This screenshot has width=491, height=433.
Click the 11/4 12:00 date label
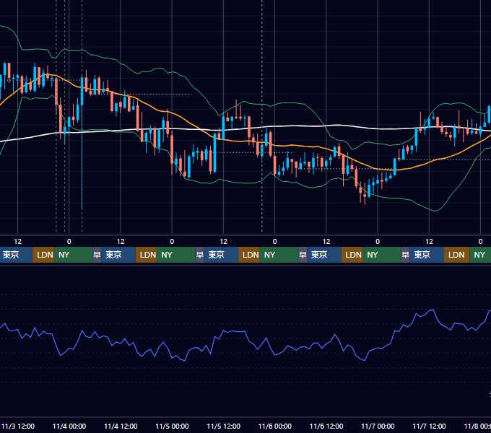[x=121, y=426]
